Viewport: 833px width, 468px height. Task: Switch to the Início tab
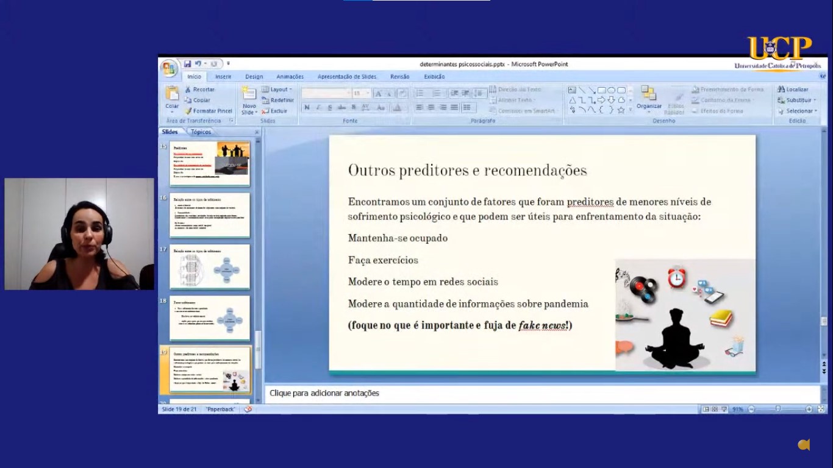tap(194, 77)
